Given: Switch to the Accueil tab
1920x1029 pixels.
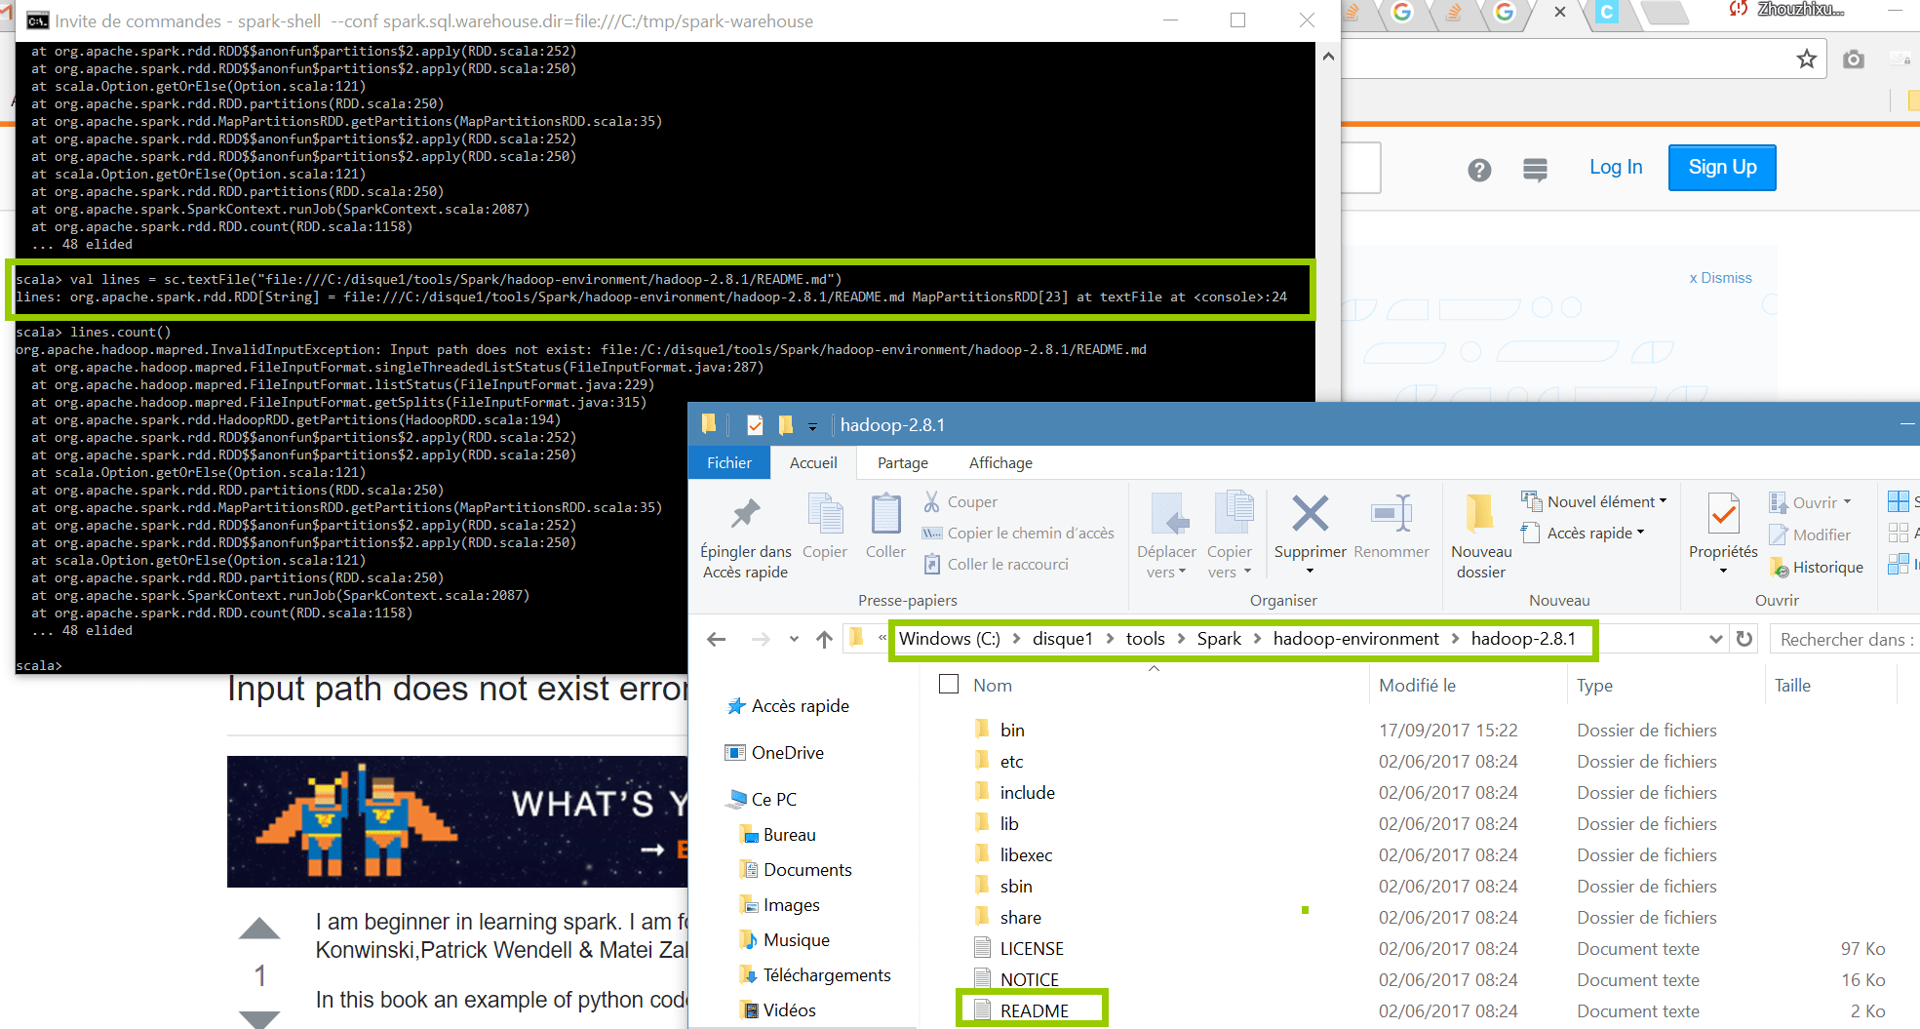Looking at the screenshot, I should (x=813, y=462).
